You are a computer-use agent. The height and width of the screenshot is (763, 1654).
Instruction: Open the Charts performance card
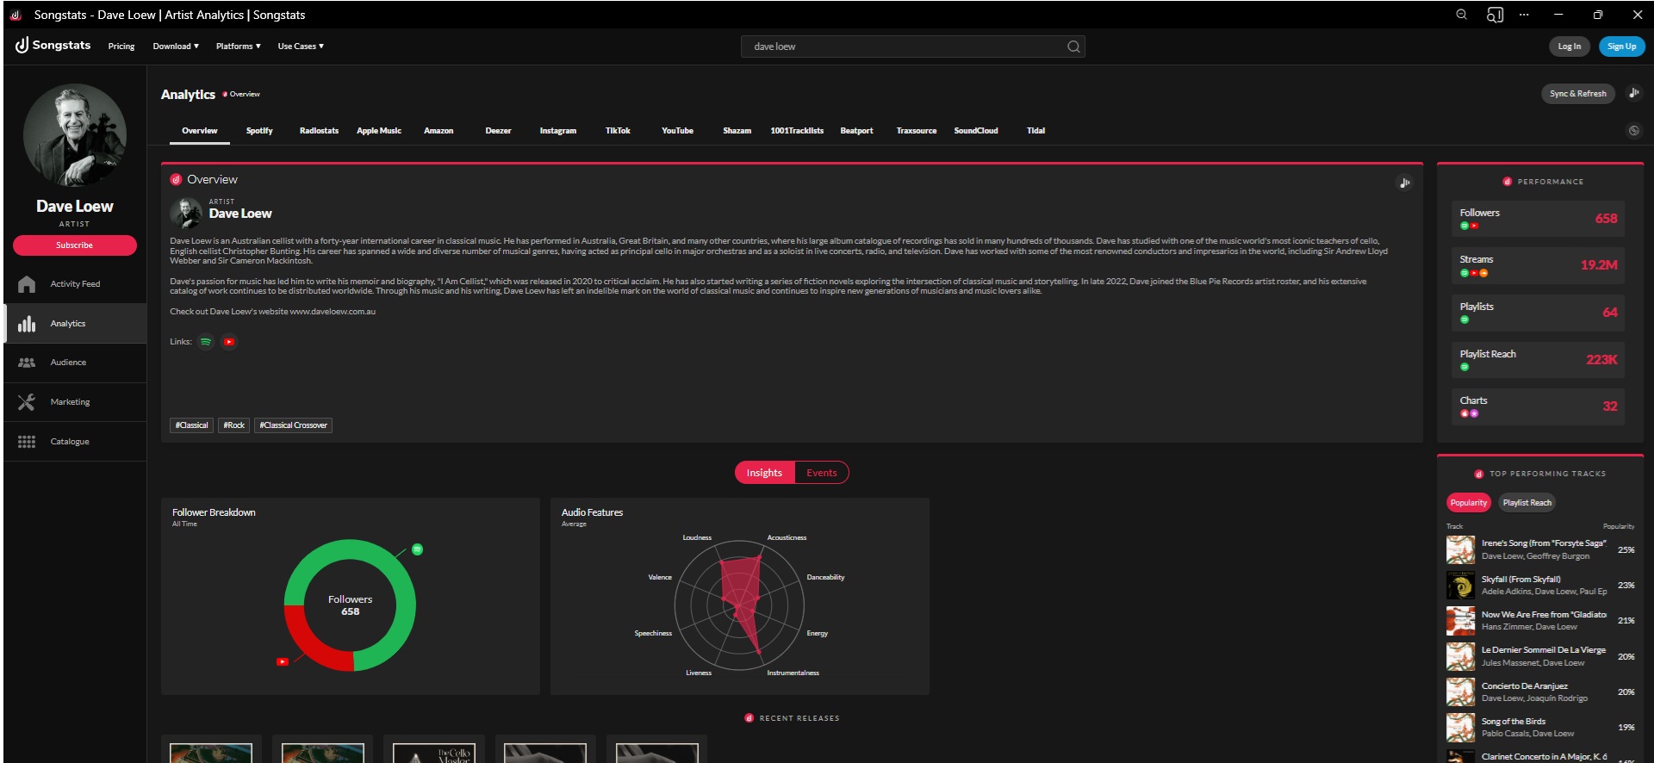pyautogui.click(x=1538, y=406)
